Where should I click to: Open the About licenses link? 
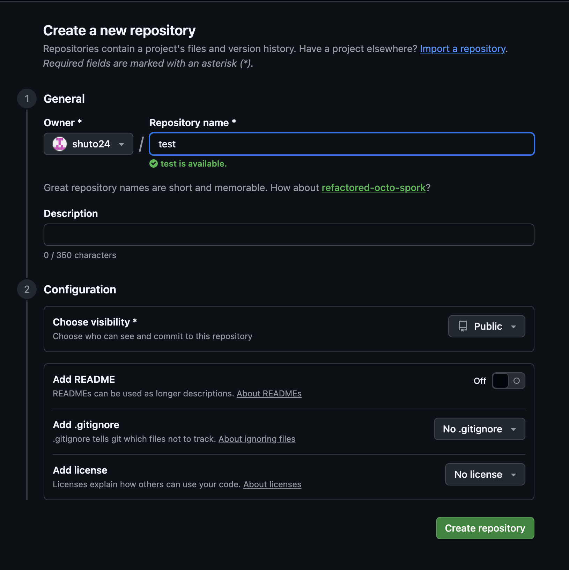tap(272, 484)
